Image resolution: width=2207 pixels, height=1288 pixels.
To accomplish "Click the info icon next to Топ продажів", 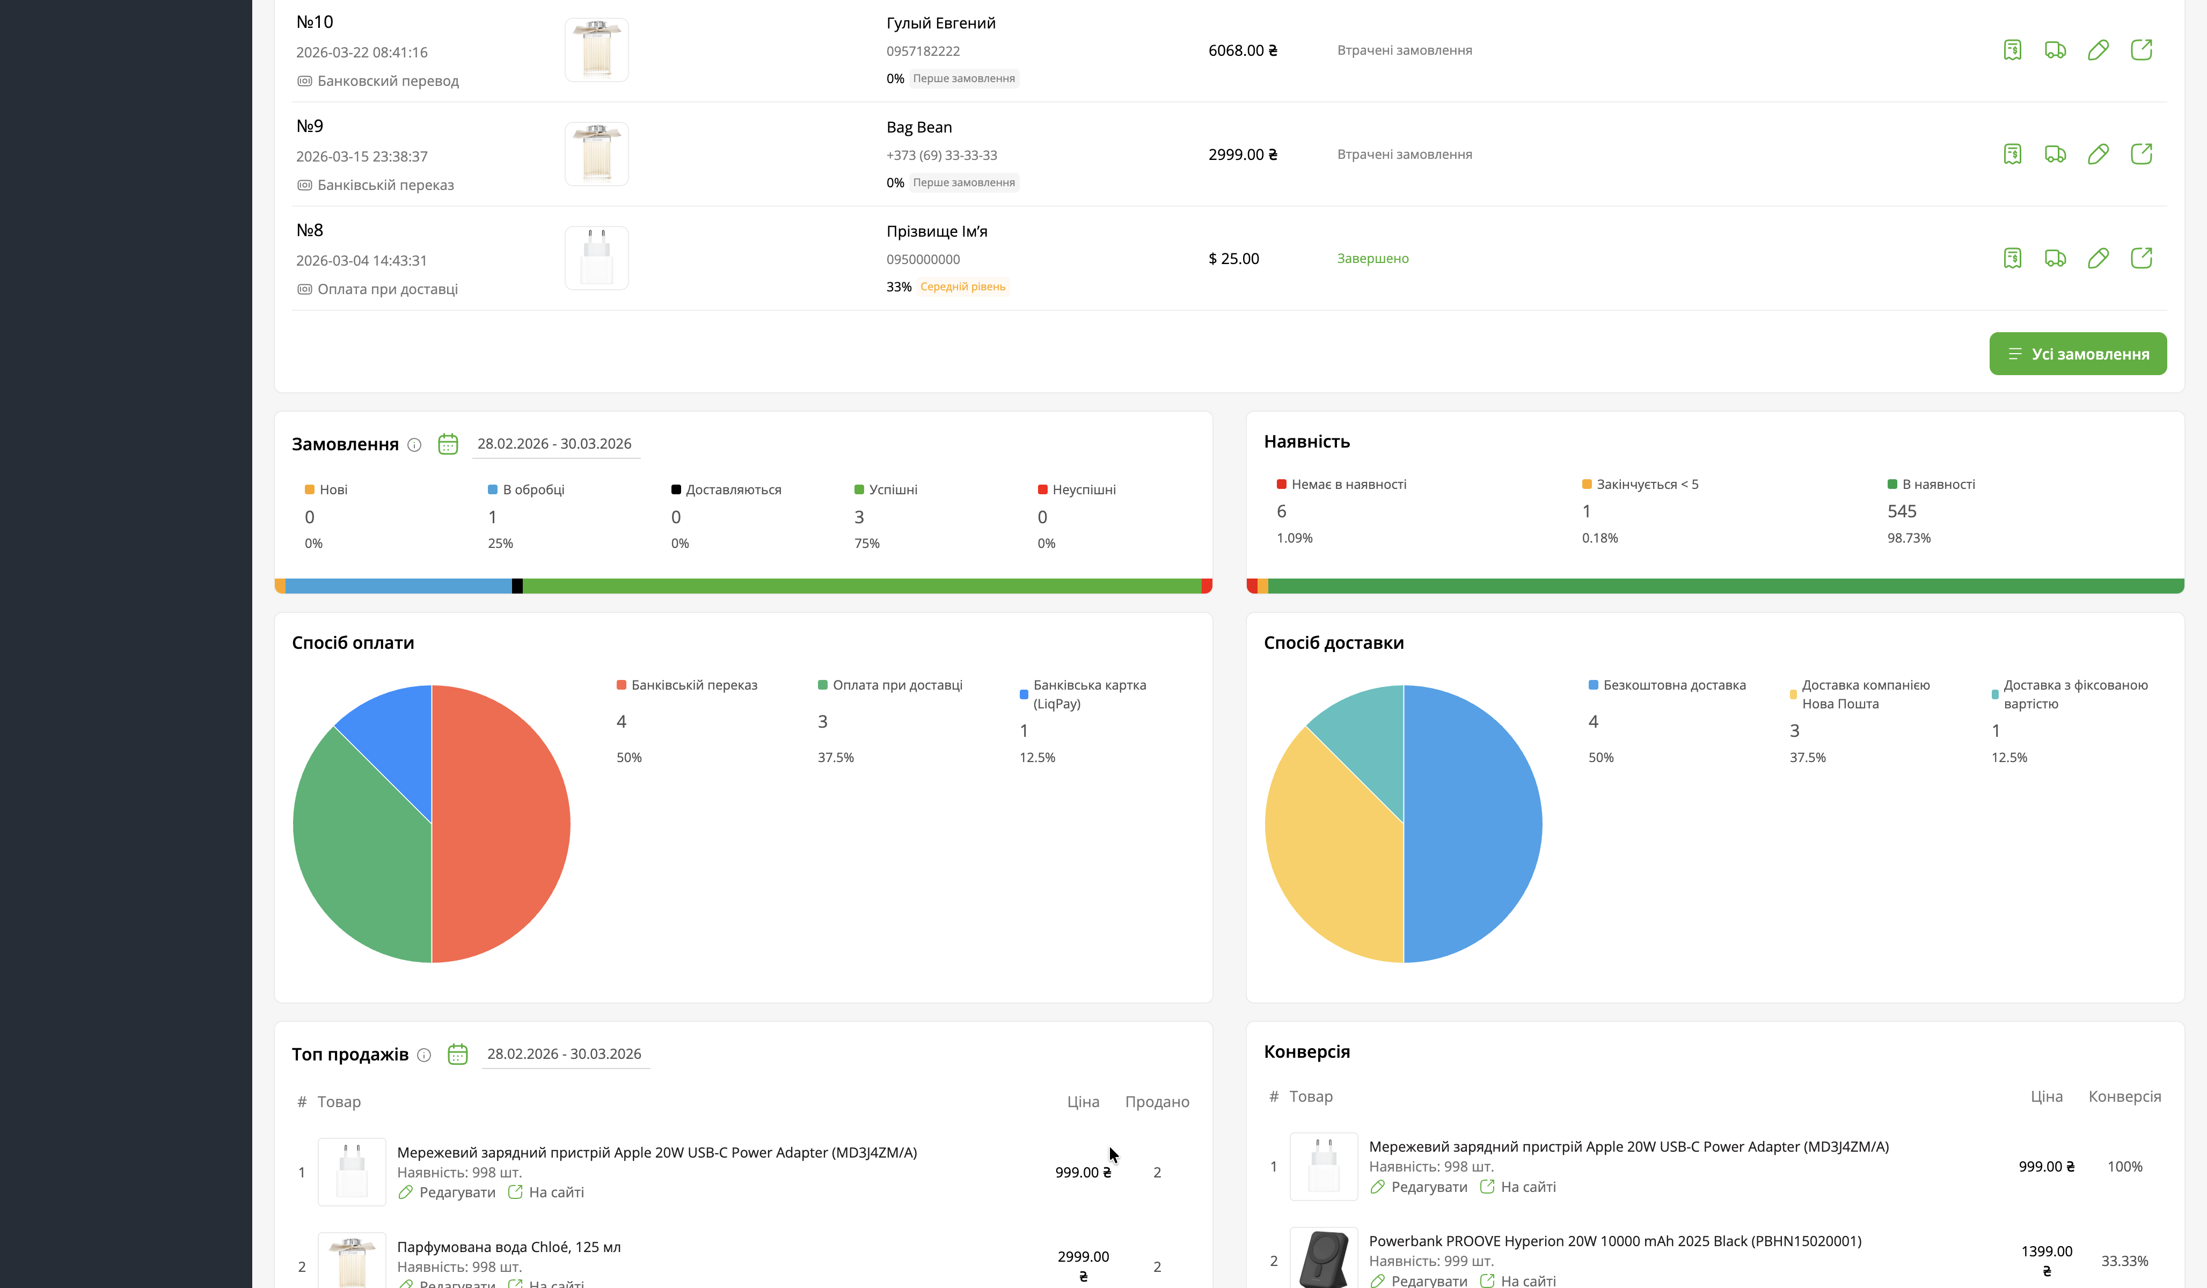I will [424, 1055].
